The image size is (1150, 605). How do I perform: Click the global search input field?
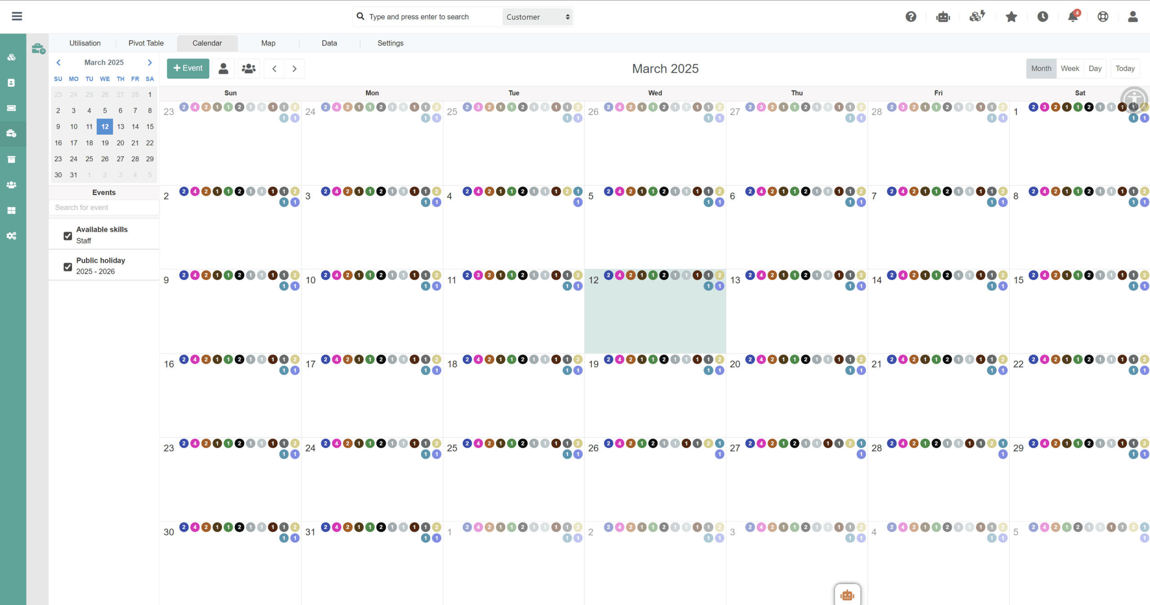(x=434, y=17)
